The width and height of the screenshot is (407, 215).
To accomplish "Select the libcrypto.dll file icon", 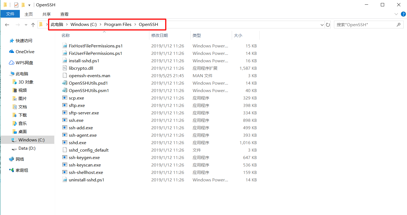I will 65,68.
